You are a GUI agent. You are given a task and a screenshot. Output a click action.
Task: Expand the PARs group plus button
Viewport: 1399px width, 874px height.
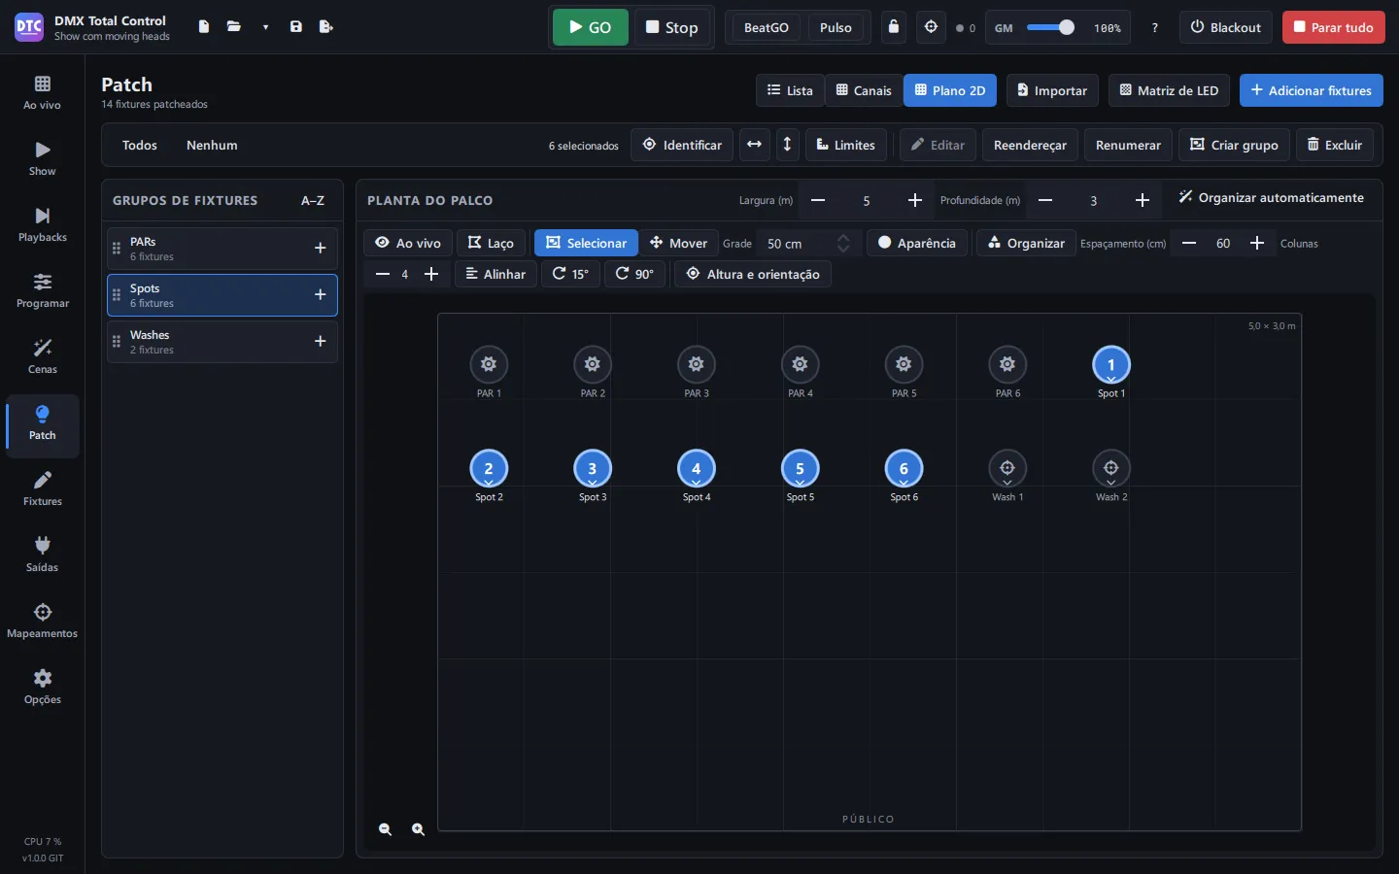(320, 249)
